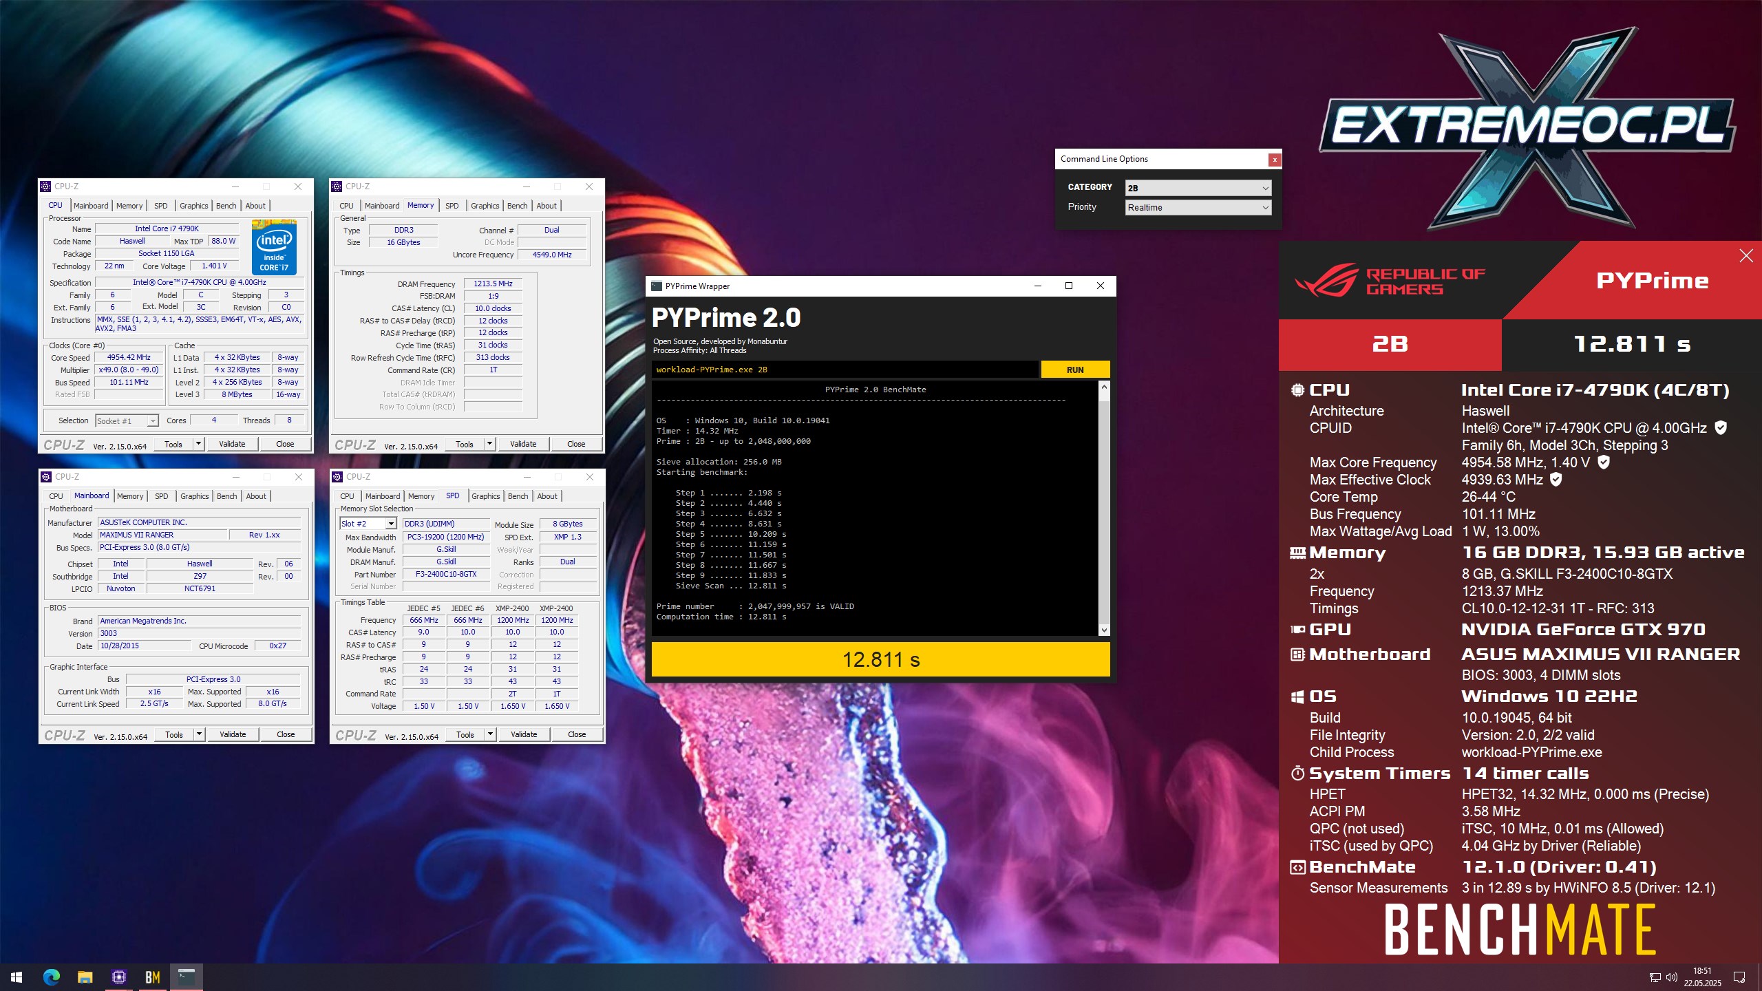Click Core Voltage 1.401 V value
Screen dimensions: 1762x991
214,266
